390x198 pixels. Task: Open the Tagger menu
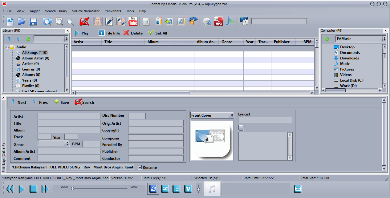click(x=35, y=11)
